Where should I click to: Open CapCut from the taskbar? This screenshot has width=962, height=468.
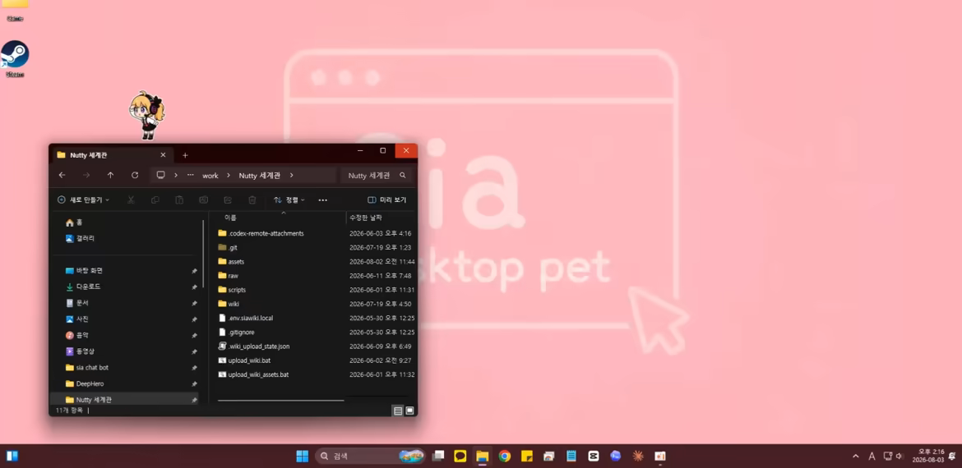click(594, 456)
